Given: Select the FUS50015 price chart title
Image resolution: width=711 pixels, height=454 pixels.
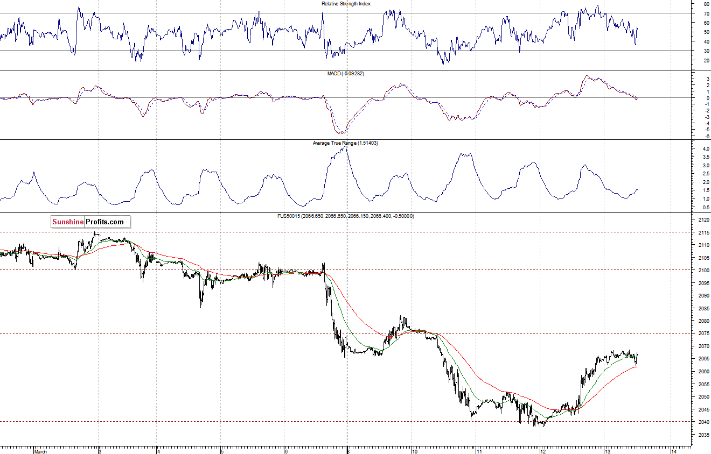Looking at the screenshot, I should tap(346, 216).
